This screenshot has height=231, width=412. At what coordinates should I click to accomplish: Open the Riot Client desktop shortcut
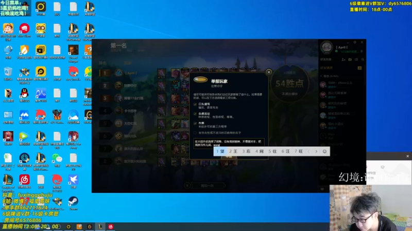(24, 30)
